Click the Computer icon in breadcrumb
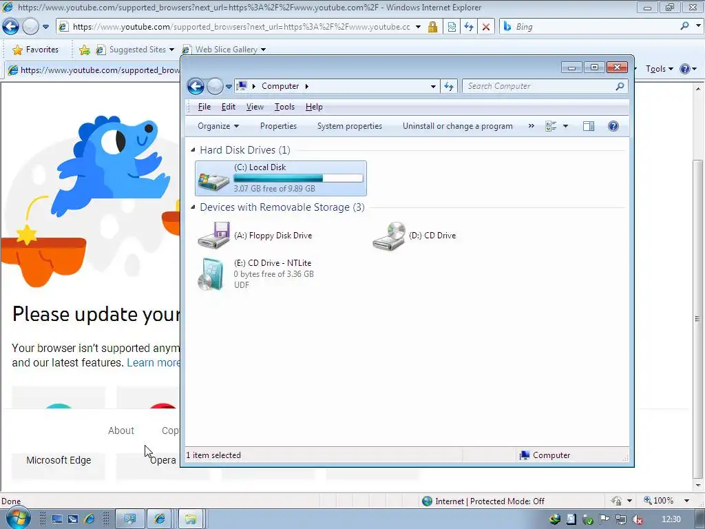 pos(242,86)
